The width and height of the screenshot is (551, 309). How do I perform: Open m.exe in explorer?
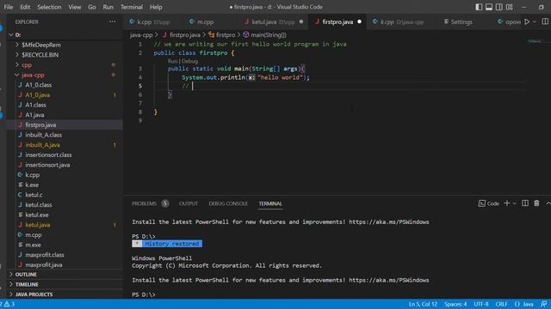(65, 245)
